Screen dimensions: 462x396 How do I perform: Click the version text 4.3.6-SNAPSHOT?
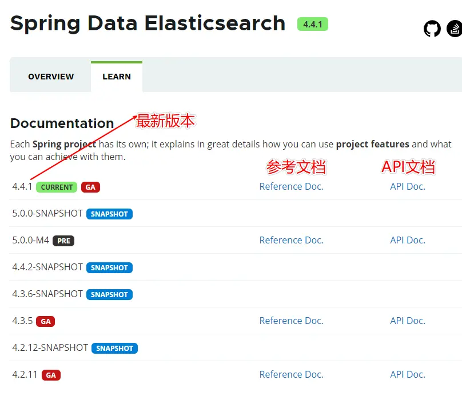point(47,294)
